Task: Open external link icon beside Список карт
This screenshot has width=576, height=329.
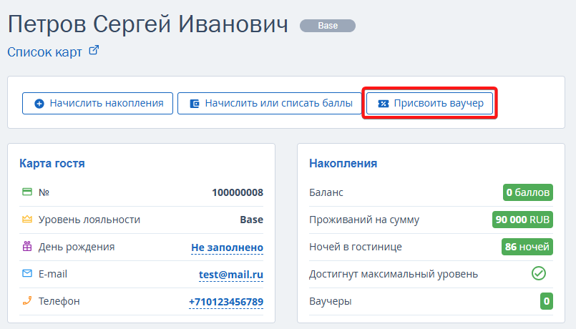Action: pos(94,50)
